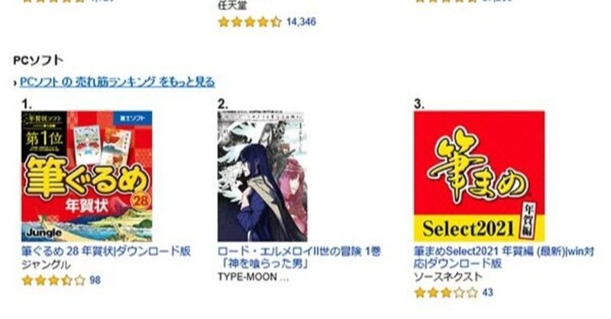Viewport: 611px width, 319px height.
Task: Click the small arrow before ランキング link
Action: tap(15, 83)
